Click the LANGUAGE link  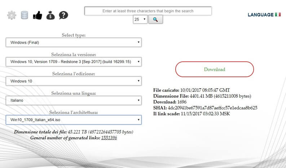coord(261,15)
